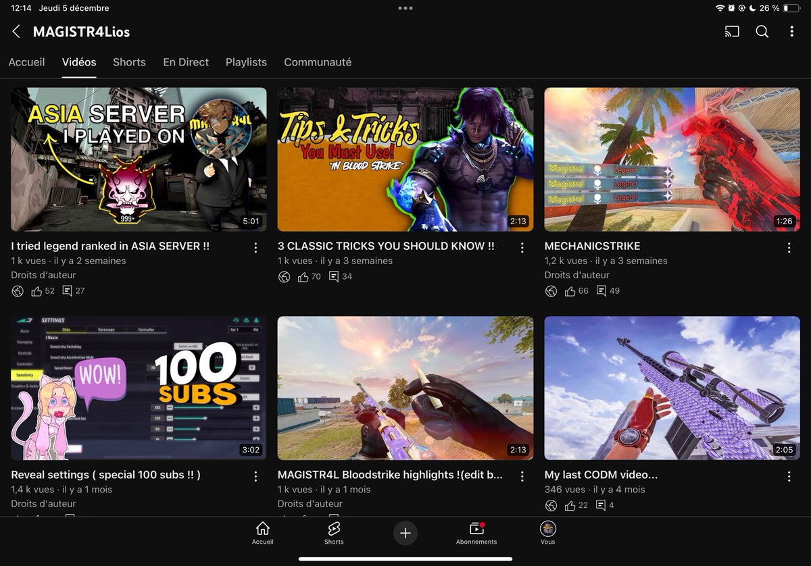The height and width of the screenshot is (566, 811).
Task: Click the like icon showing 22
Action: pyautogui.click(x=570, y=505)
